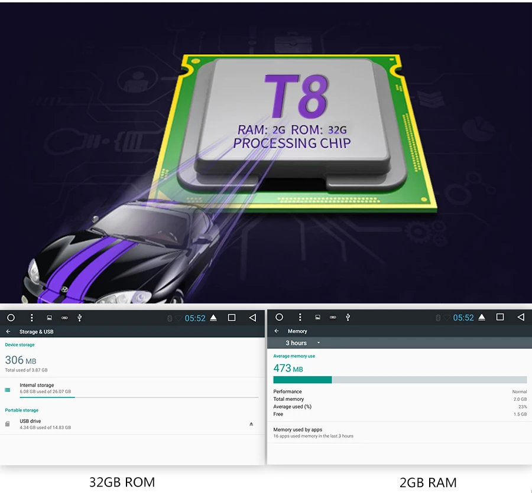This screenshot has width=532, height=493.
Task: Open recent apps square in Memory screen
Action: 500,317
